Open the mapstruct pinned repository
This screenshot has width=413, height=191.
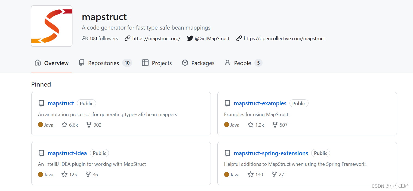[x=61, y=103]
